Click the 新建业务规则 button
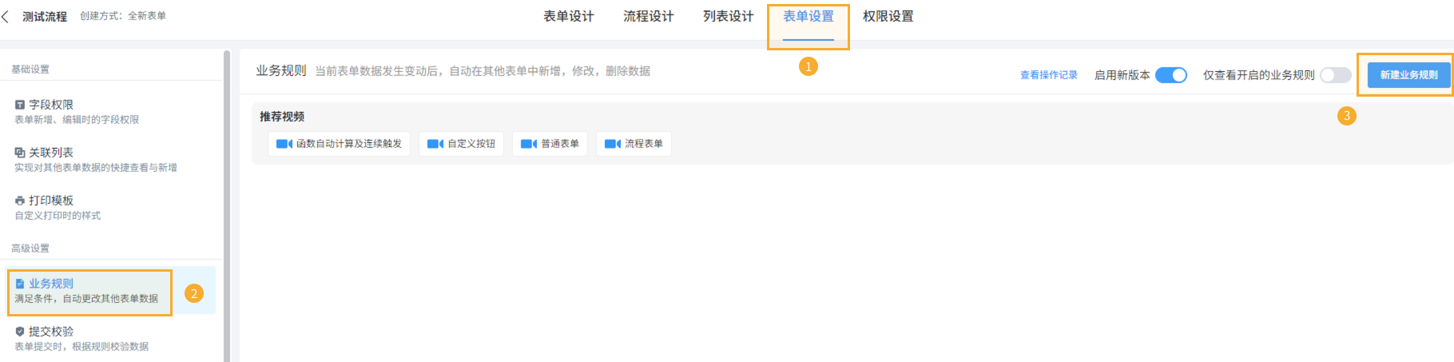 [1408, 75]
